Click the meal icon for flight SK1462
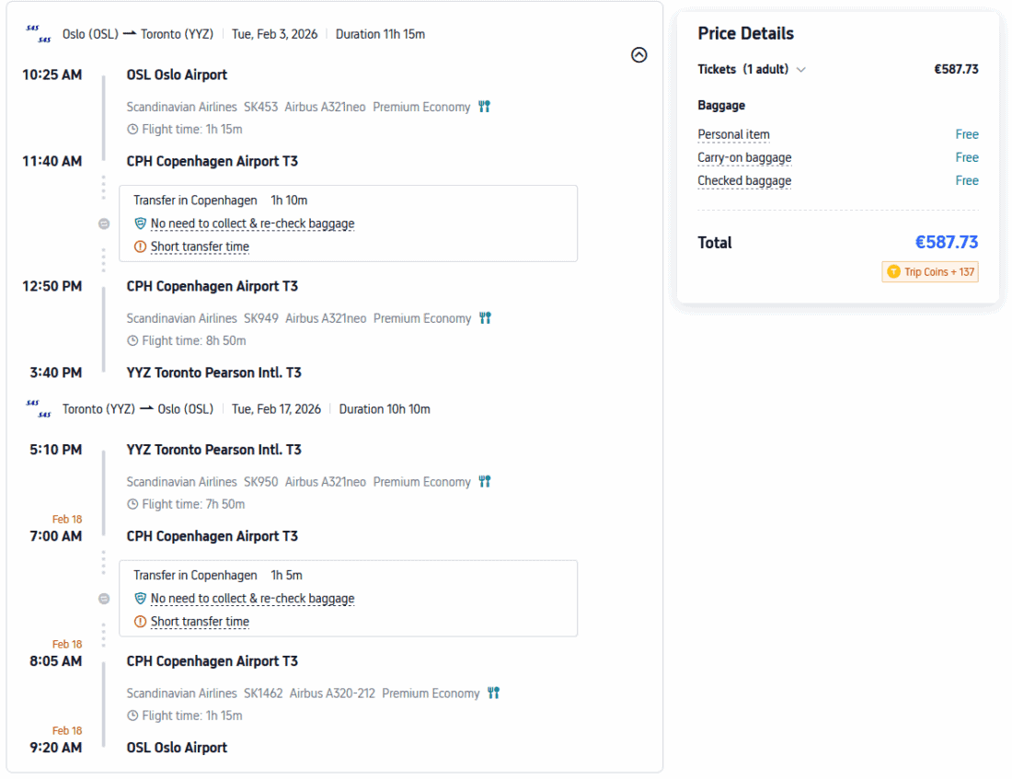The height and width of the screenshot is (779, 1012). (494, 693)
